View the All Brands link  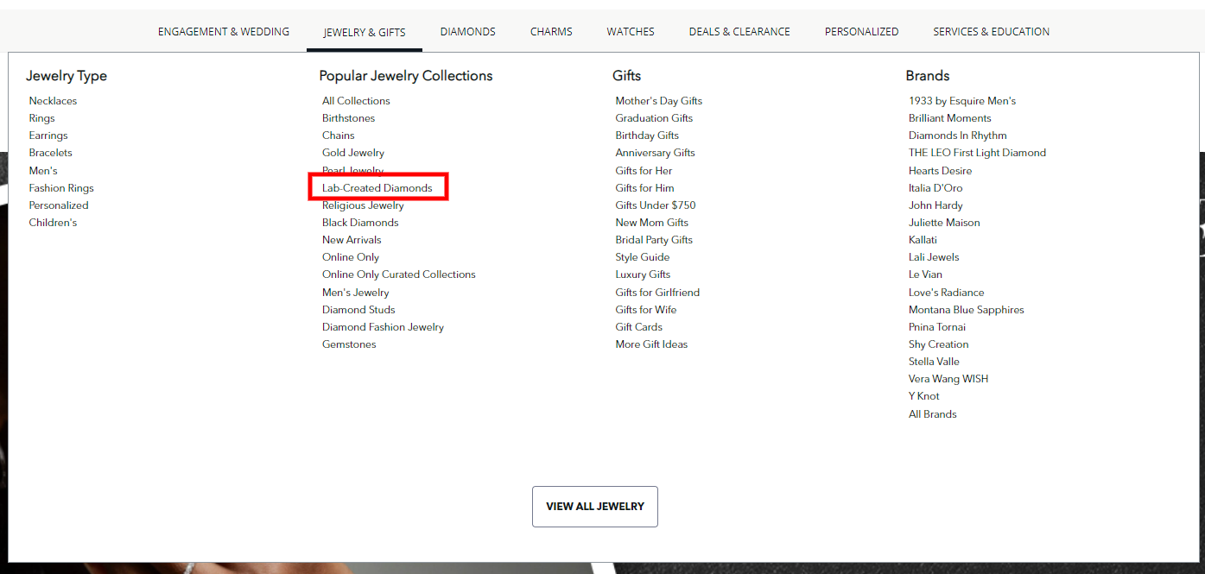[932, 414]
